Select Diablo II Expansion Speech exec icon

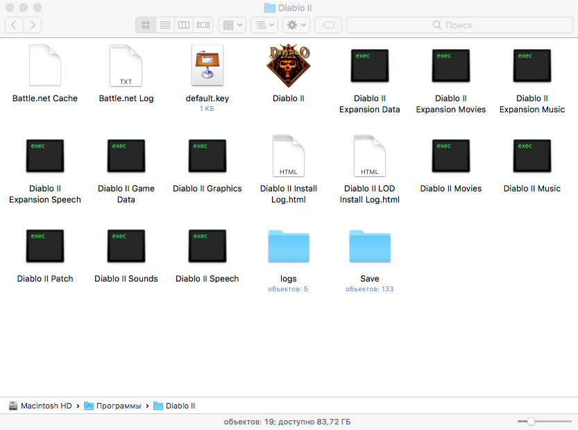pos(45,156)
